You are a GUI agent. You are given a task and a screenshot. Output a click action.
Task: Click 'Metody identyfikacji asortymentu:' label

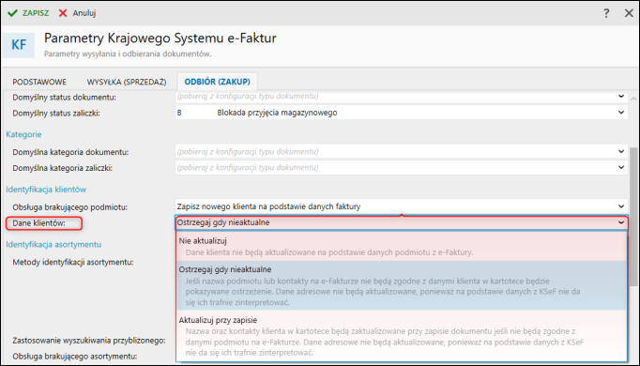(73, 262)
